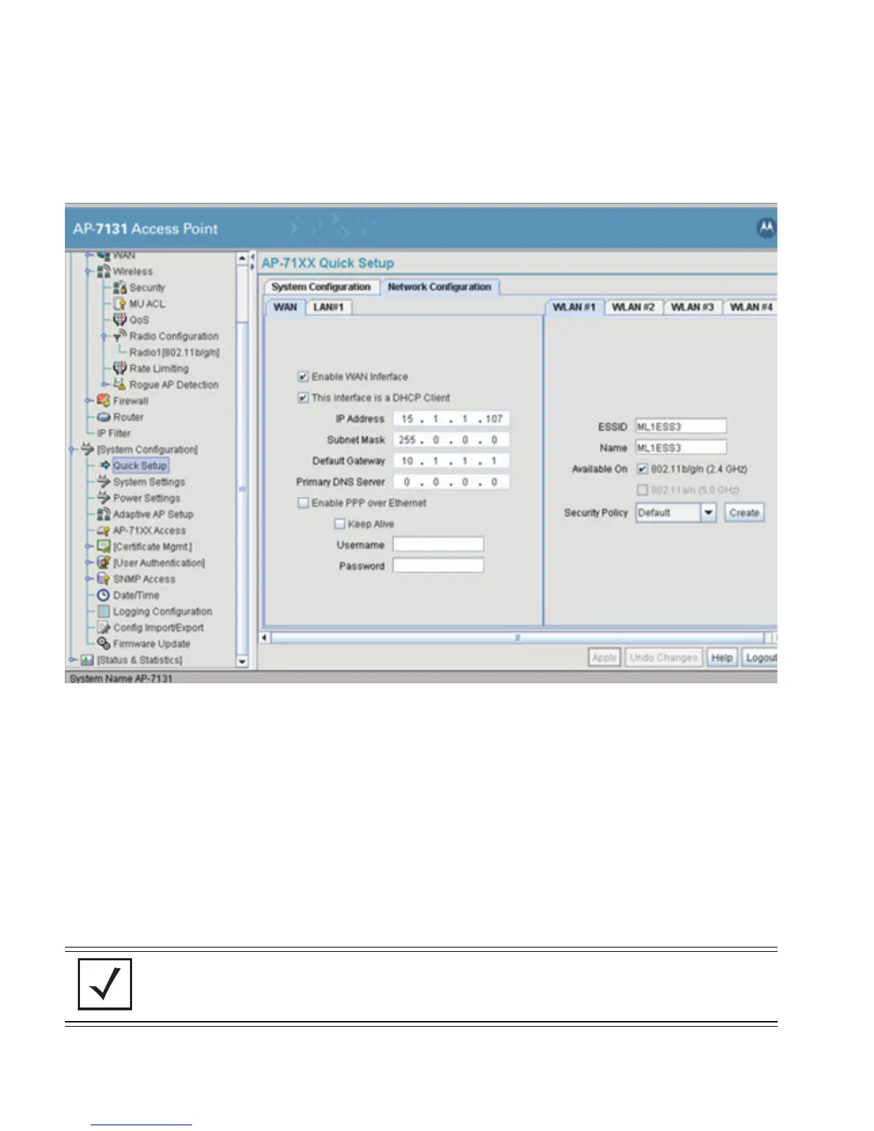The image size is (874, 1131).
Task: Toggle the 802.11a/n (5.0 GHz) checkbox
Action: click(642, 490)
